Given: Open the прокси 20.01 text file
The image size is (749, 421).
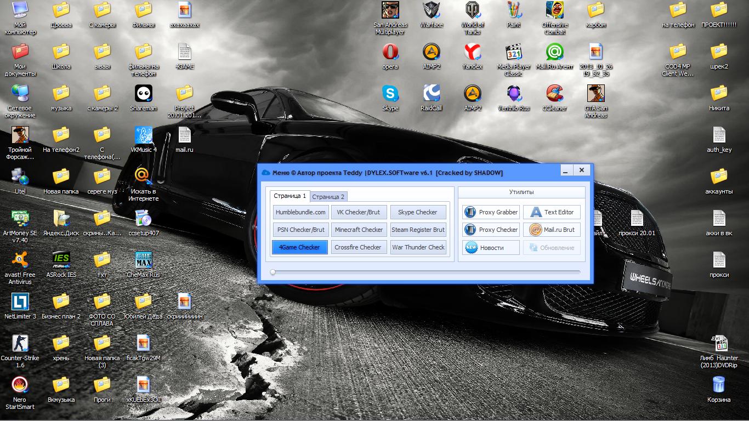Looking at the screenshot, I should (x=637, y=223).
